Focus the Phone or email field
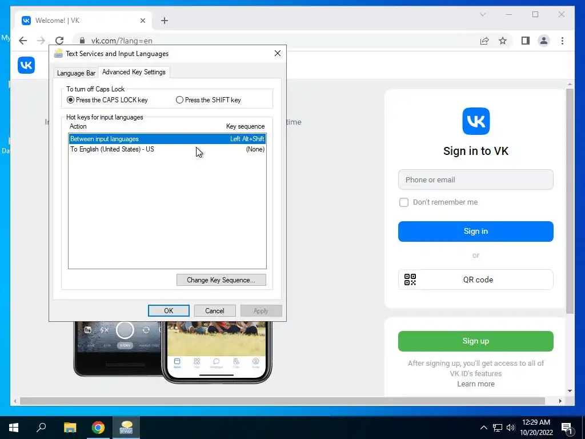The height and width of the screenshot is (439, 585). coord(476,179)
